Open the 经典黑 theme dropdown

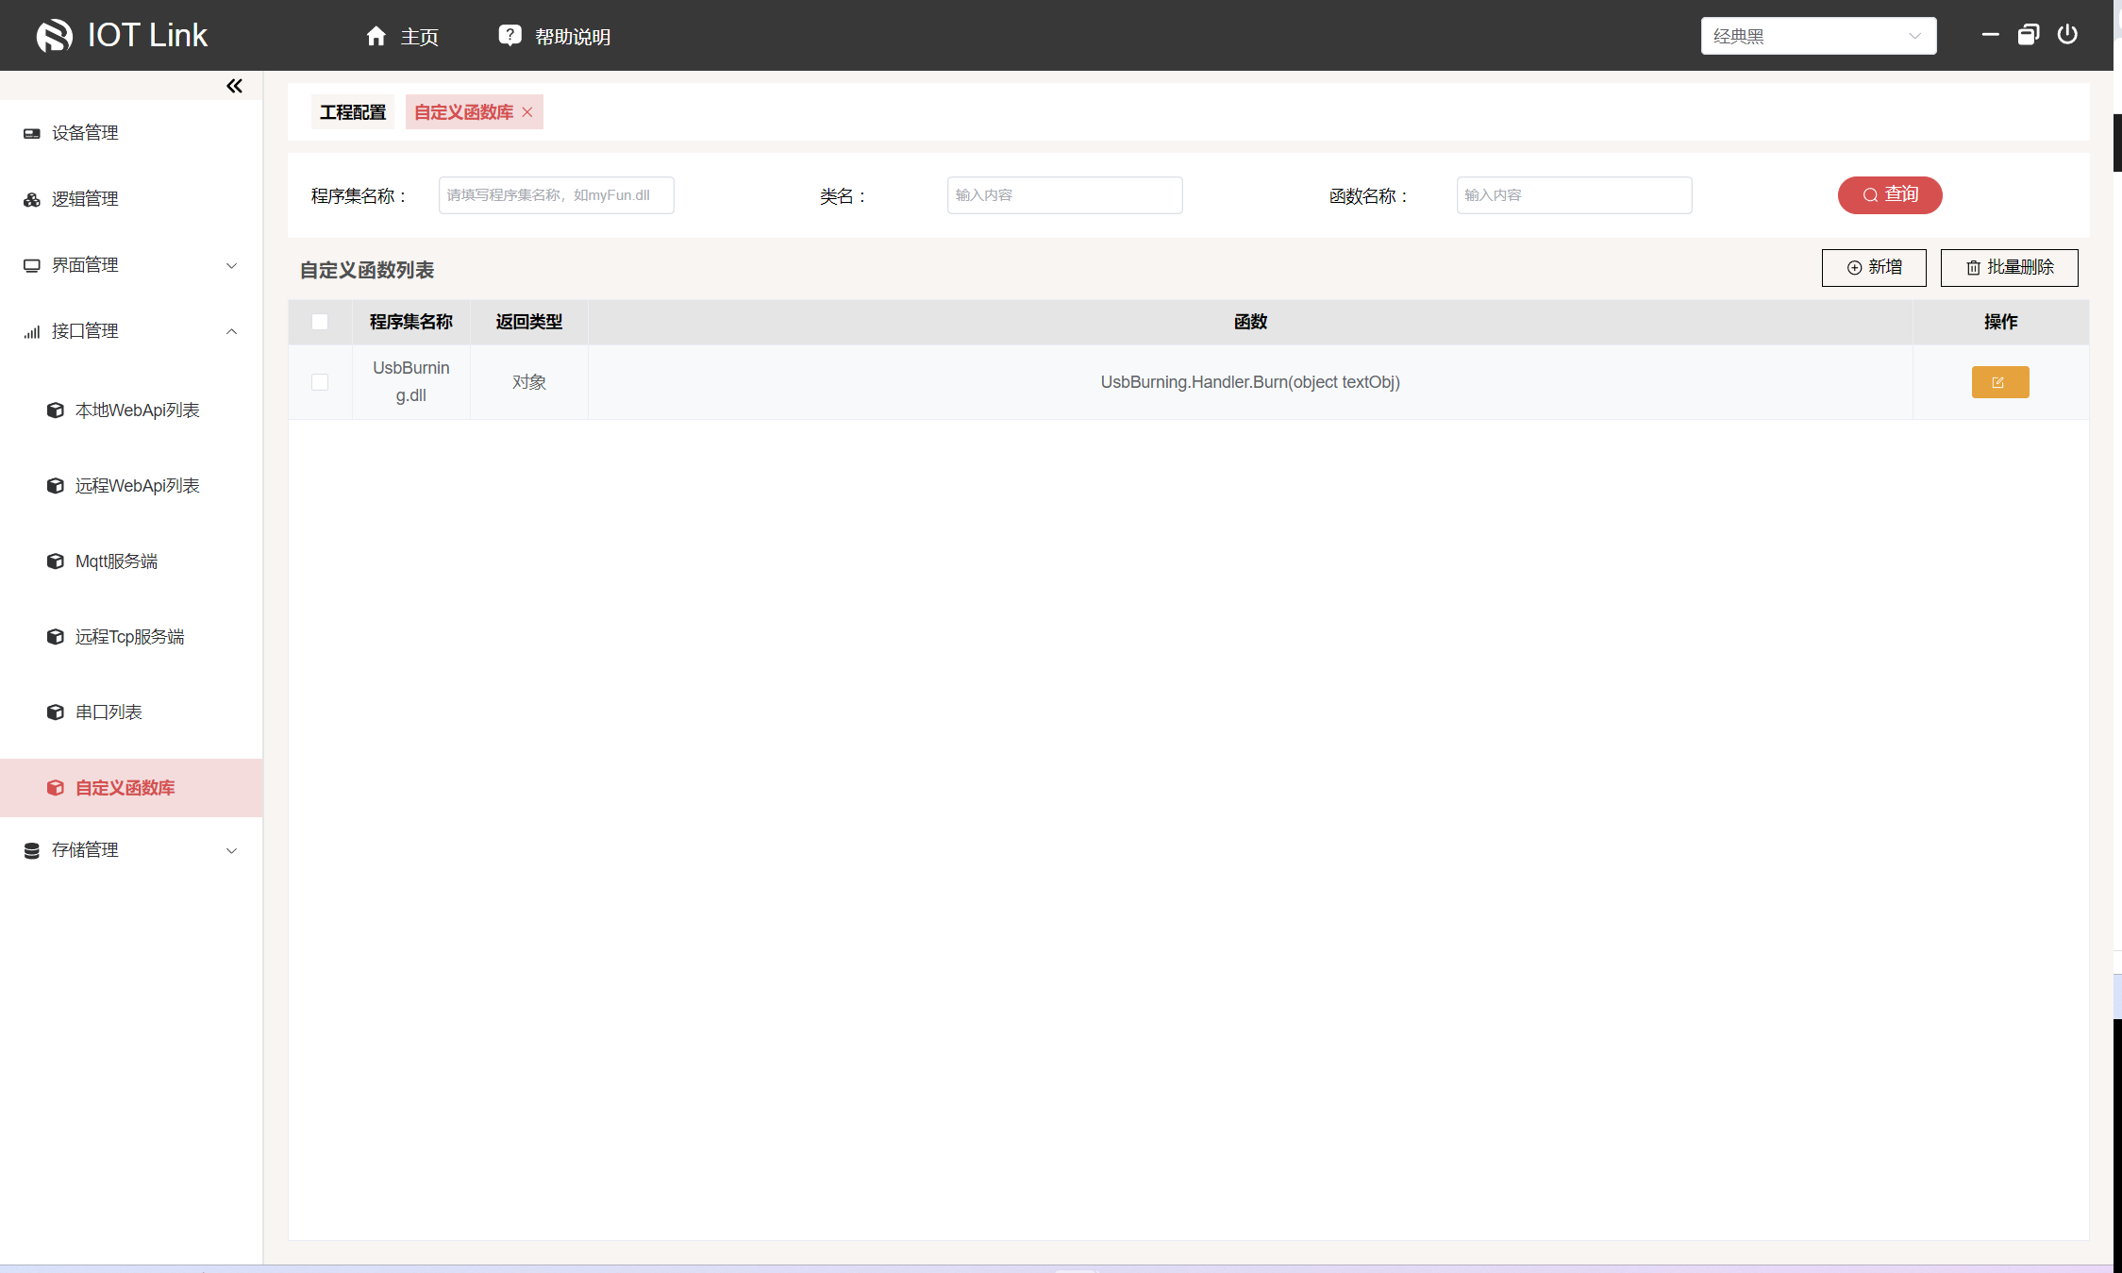pyautogui.click(x=1818, y=36)
